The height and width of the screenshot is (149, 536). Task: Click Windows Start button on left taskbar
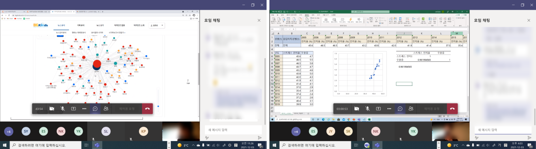(x=4, y=145)
